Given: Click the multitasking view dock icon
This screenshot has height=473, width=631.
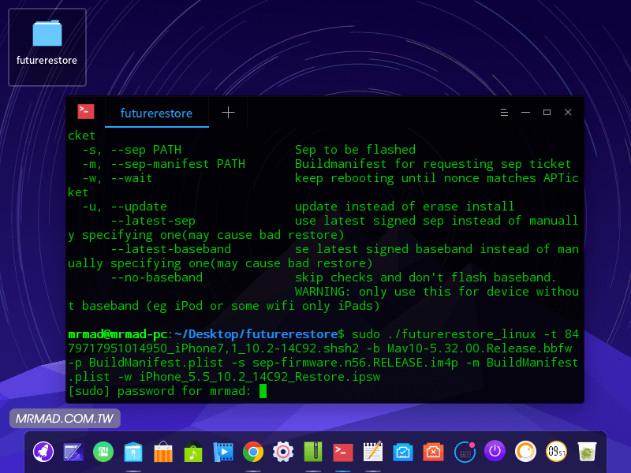Looking at the screenshot, I should [x=73, y=451].
